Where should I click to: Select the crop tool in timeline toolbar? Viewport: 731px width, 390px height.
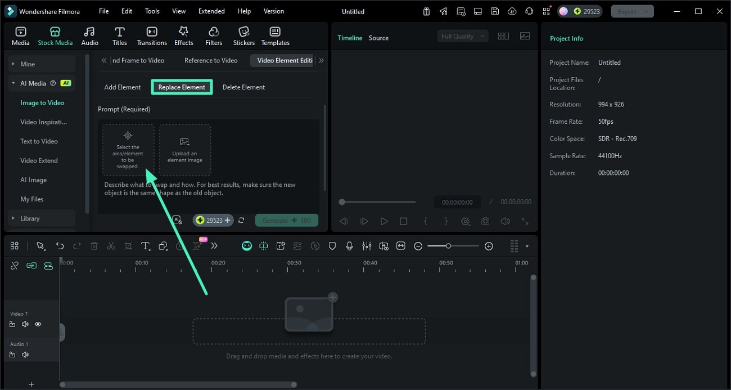(x=128, y=246)
